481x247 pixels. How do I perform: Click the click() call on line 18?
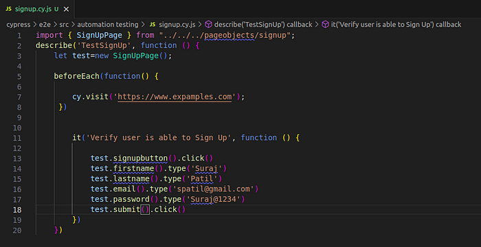point(170,210)
